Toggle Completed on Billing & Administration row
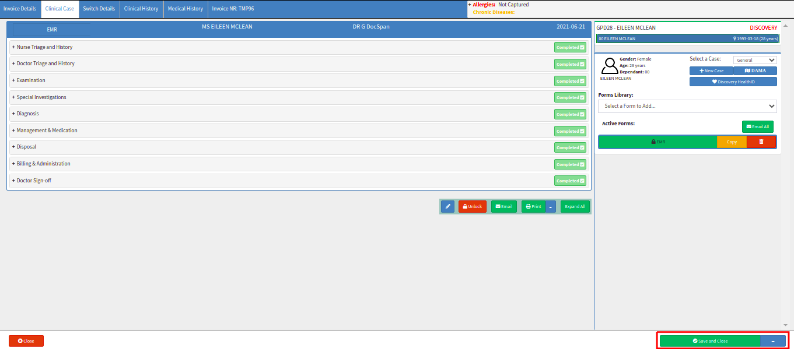Screen dimensions: 794x349 [570, 164]
